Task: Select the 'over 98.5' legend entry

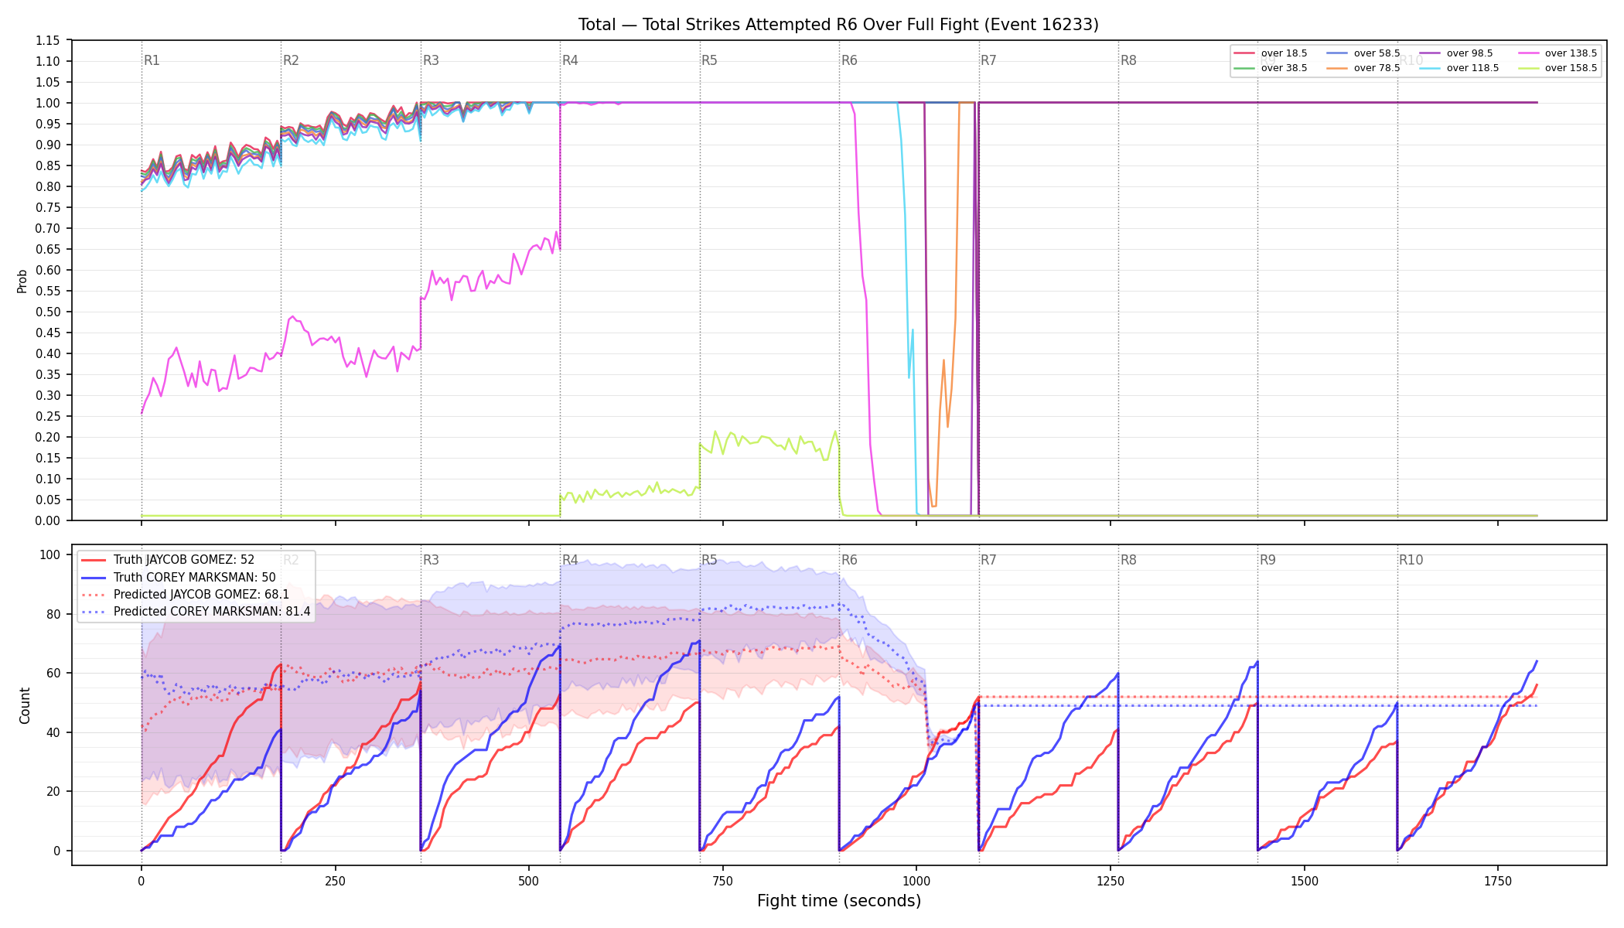Action: tap(1456, 53)
